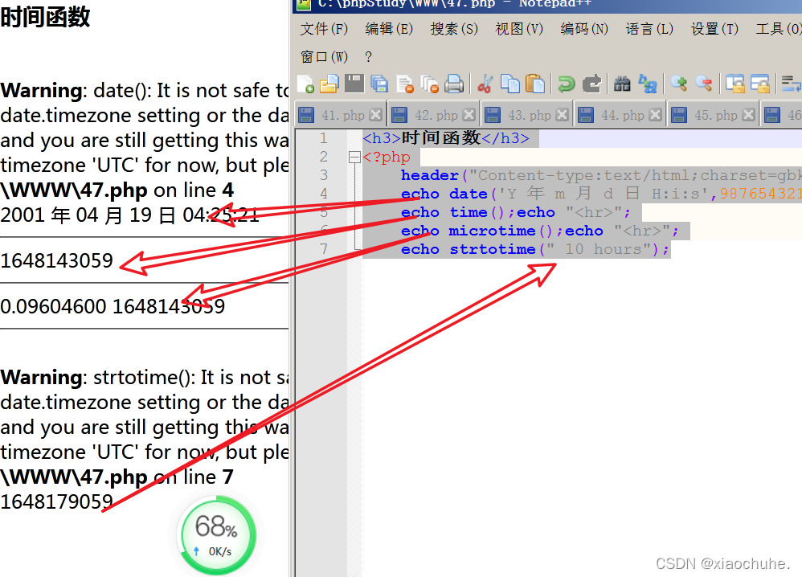
Task: Open the 文件(F) menu
Action: coord(324,29)
